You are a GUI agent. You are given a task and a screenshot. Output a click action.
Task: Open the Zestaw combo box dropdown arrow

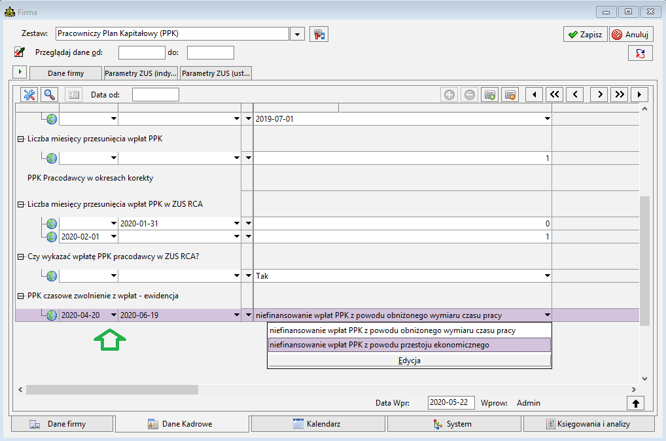(297, 34)
